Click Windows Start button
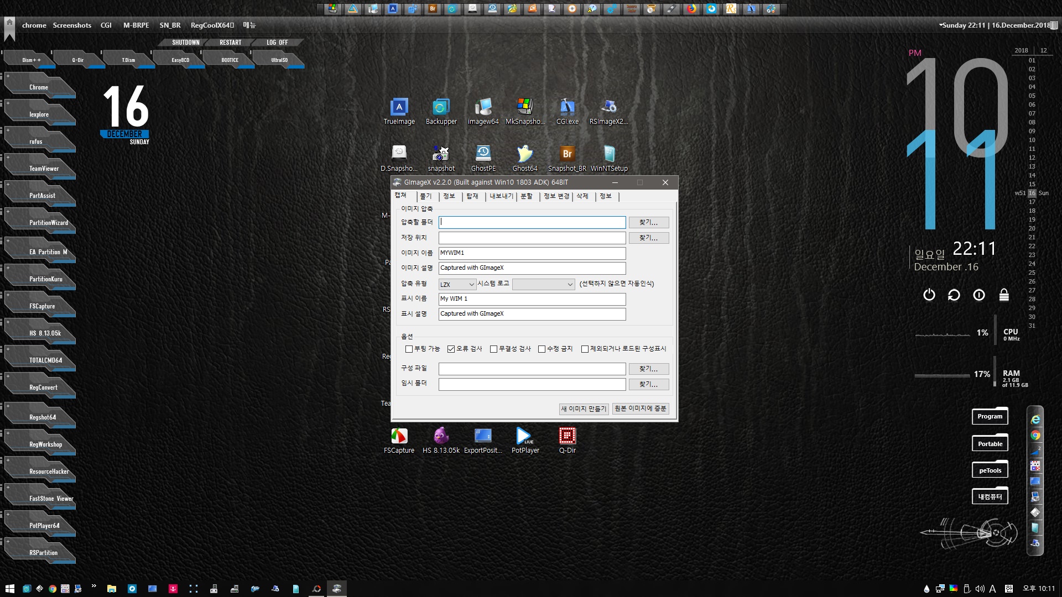The image size is (1062, 597). pyautogui.click(x=9, y=589)
